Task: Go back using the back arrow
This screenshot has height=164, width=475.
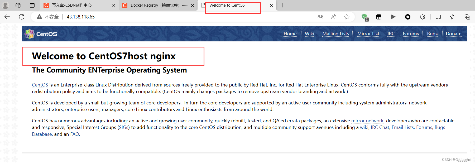Action: (x=7, y=17)
